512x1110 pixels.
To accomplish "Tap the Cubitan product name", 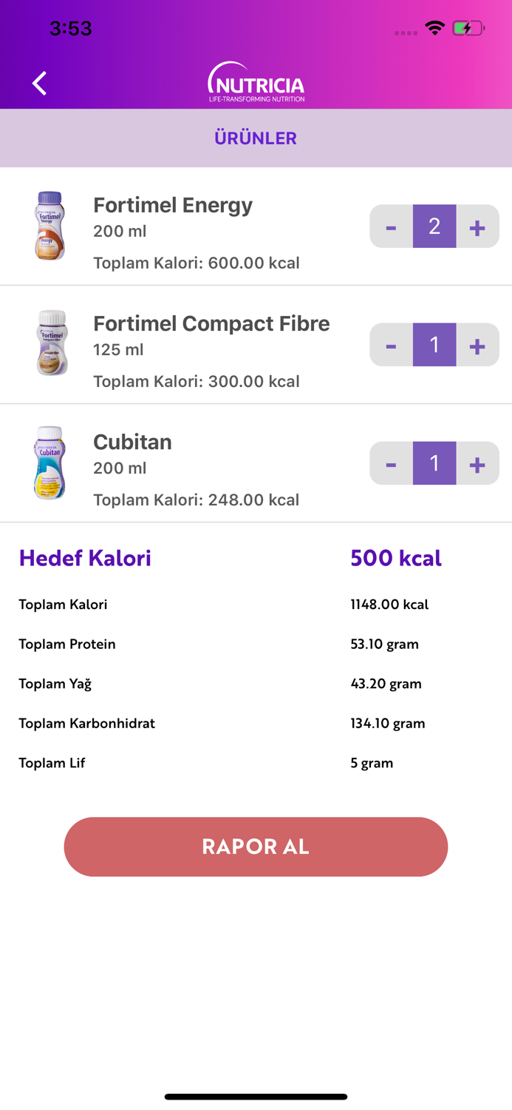I will [133, 442].
